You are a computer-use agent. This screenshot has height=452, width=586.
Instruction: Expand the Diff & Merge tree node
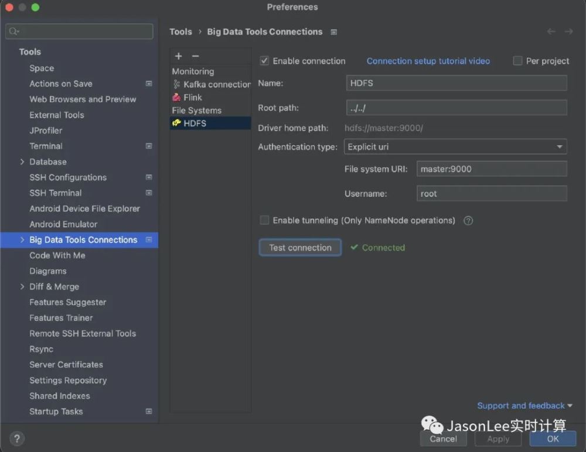pyautogui.click(x=22, y=287)
